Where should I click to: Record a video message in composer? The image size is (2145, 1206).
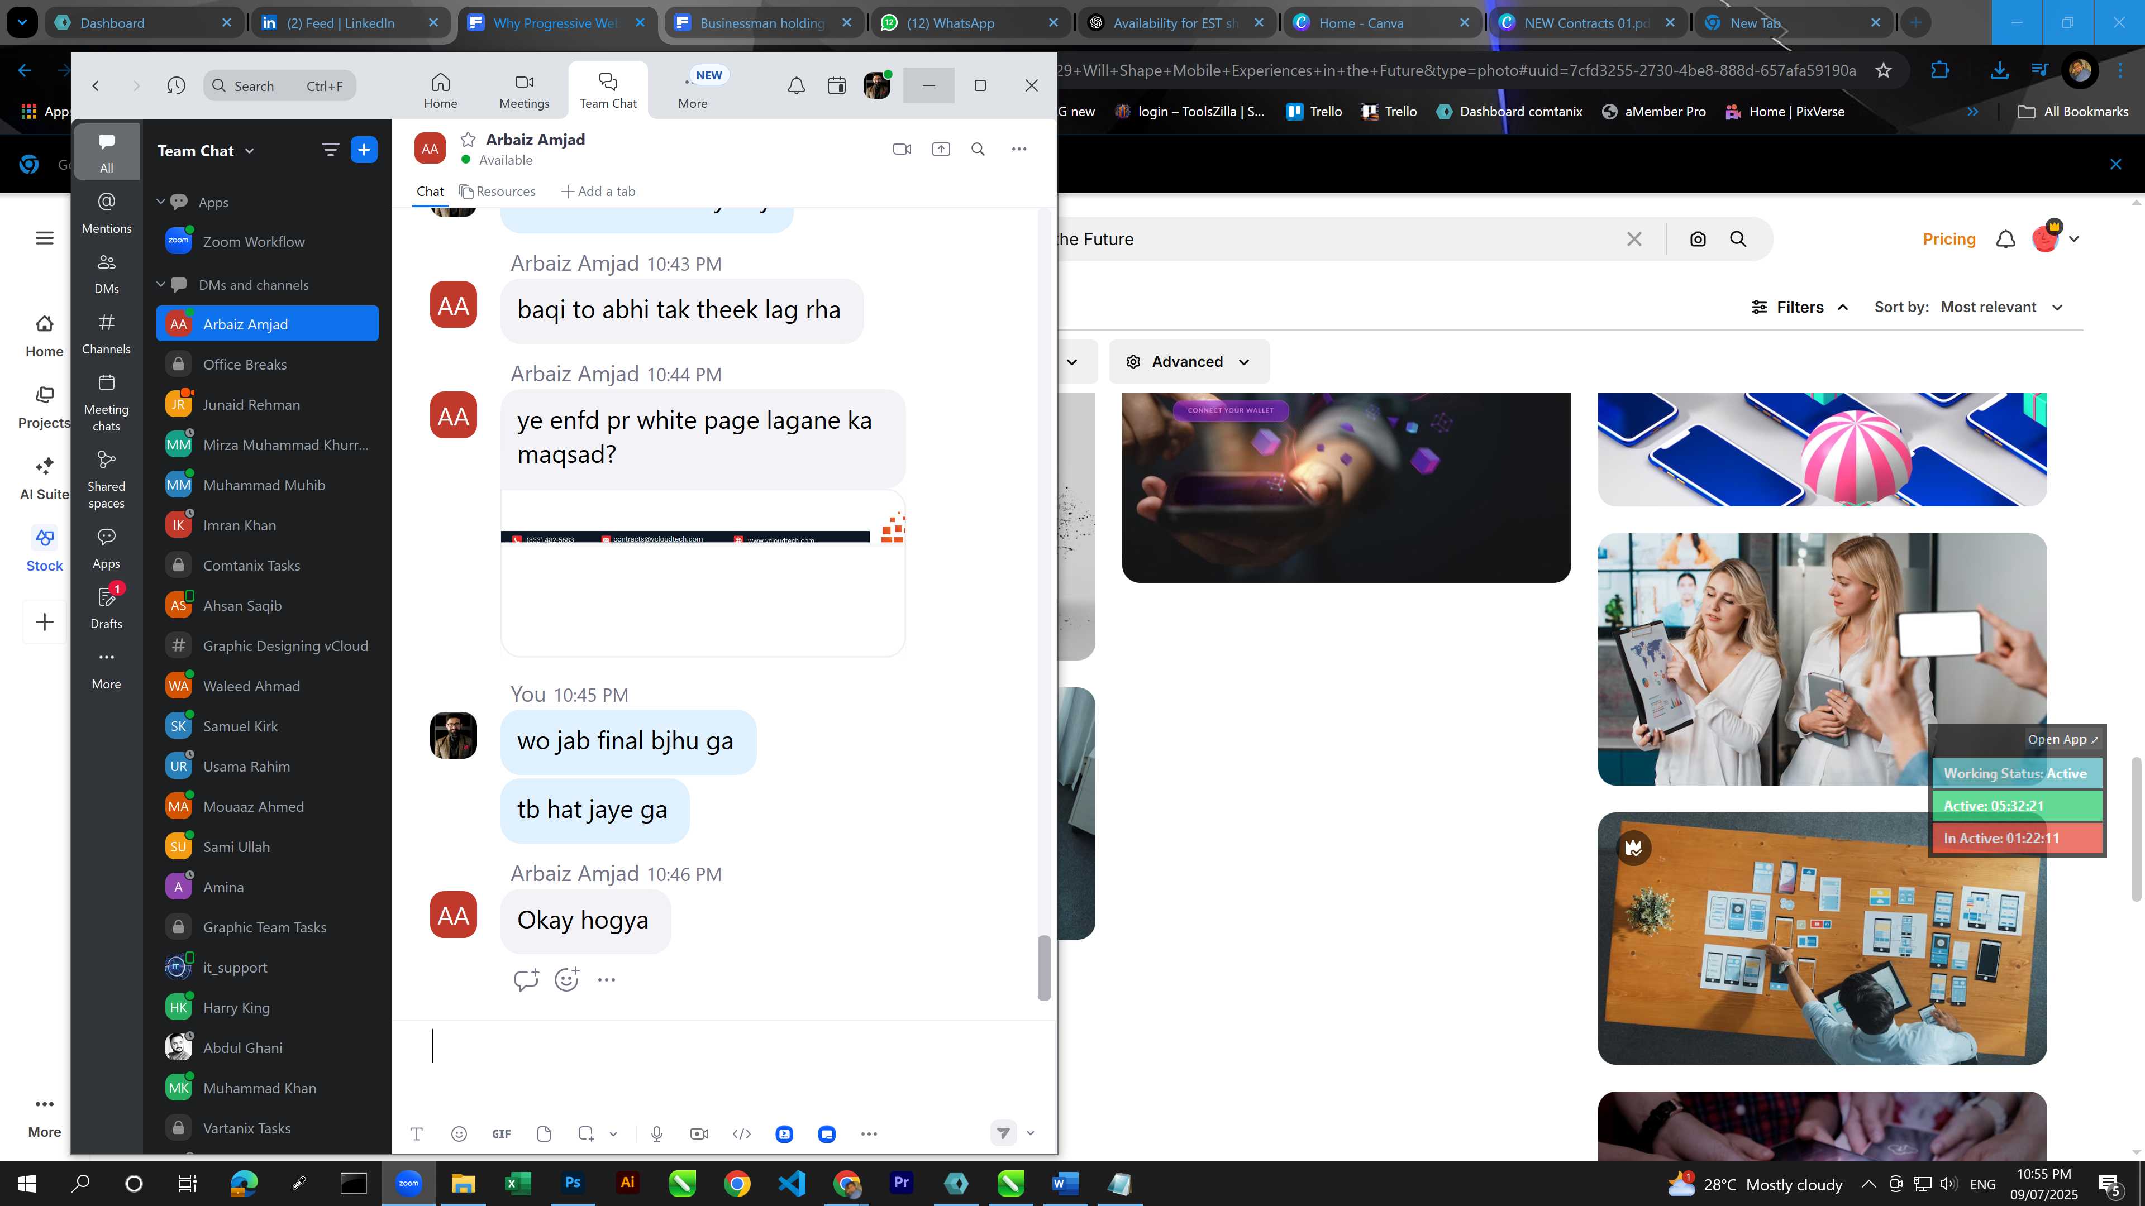[x=699, y=1133]
